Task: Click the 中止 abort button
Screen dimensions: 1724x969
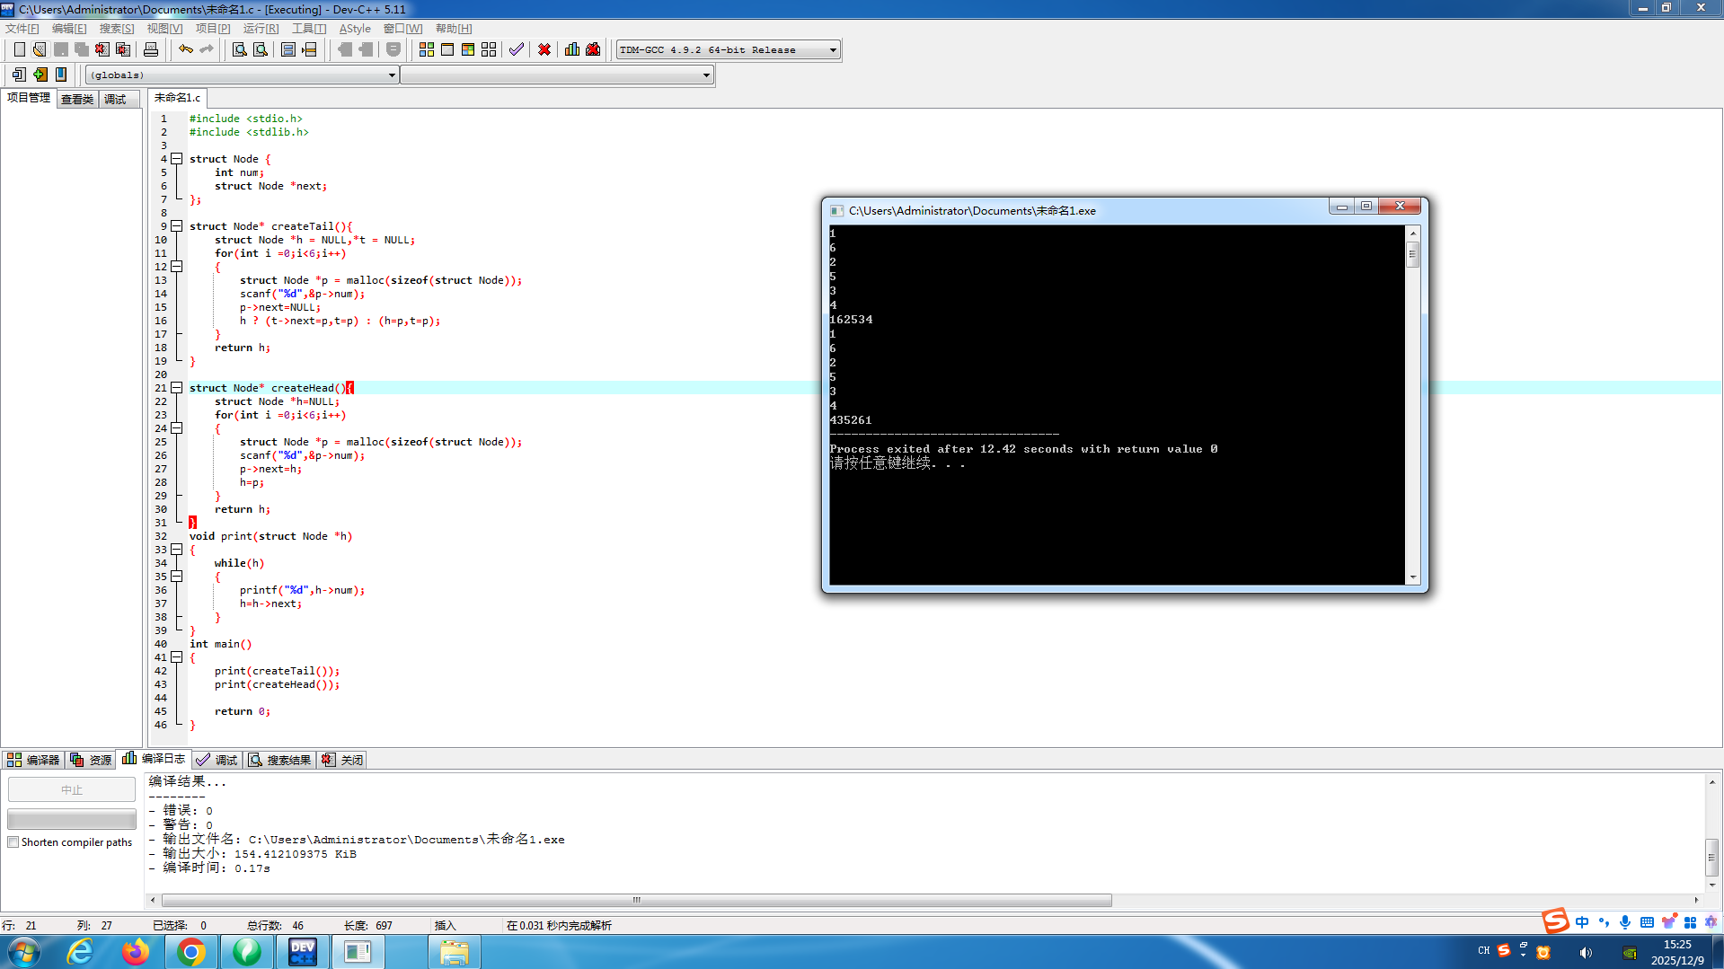Action: [72, 789]
